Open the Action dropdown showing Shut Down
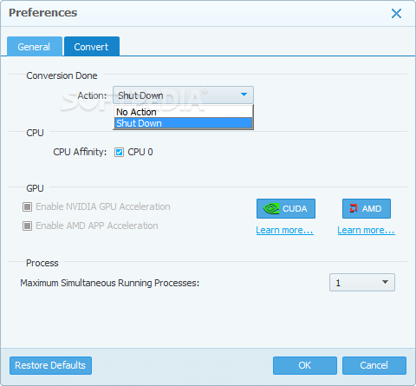Screen dimensions: 416x386 click(183, 95)
